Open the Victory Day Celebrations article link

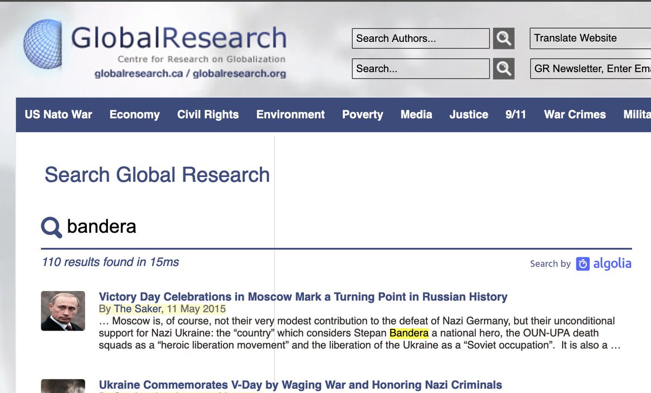click(x=303, y=297)
